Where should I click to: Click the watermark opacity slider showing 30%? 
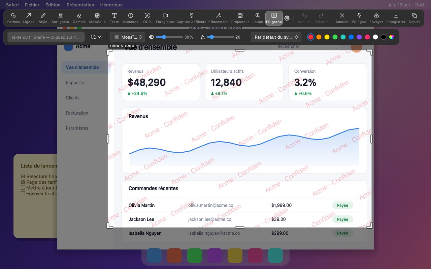[169, 37]
